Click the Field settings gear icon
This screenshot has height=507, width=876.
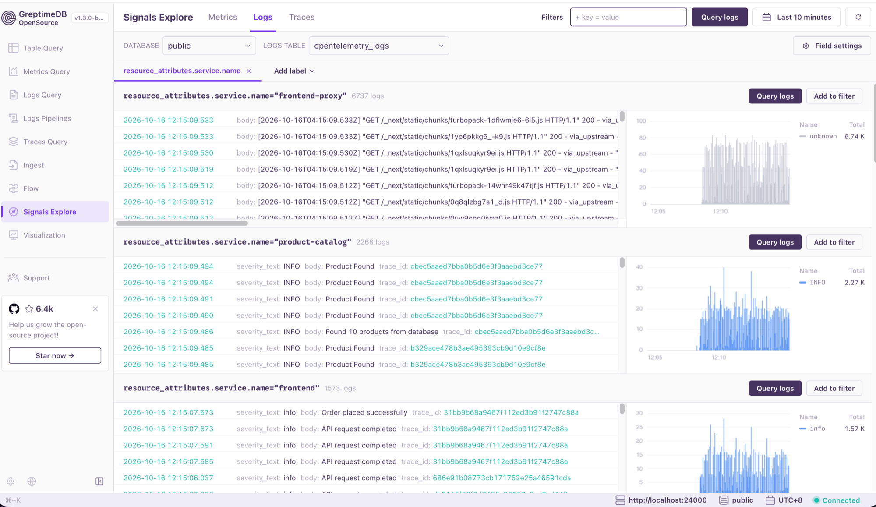pyautogui.click(x=805, y=46)
